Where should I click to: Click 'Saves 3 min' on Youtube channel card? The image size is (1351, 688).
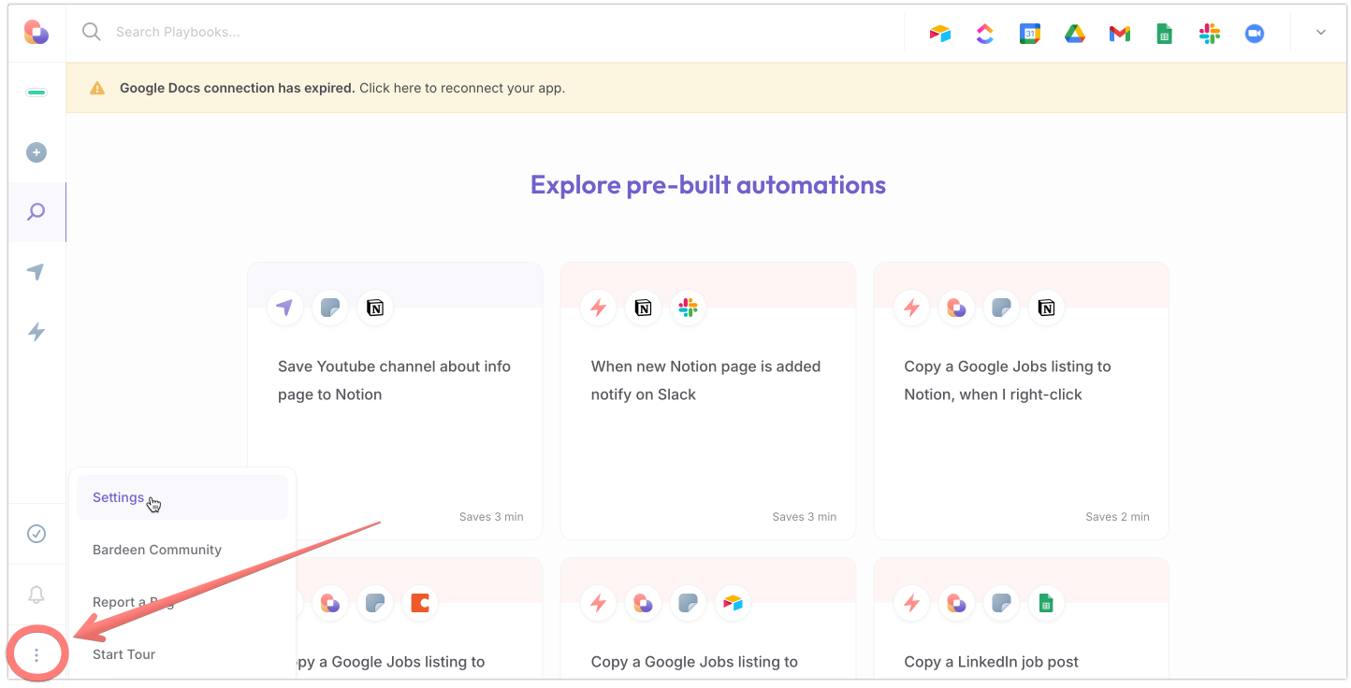pos(491,516)
